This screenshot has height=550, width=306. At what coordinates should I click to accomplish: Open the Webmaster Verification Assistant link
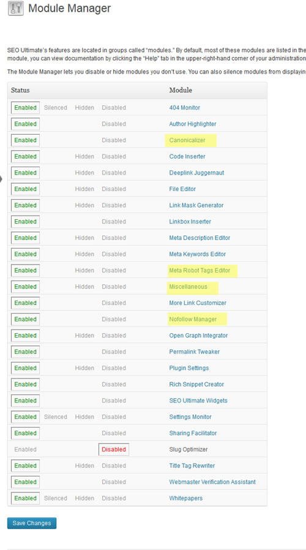pos(212,482)
